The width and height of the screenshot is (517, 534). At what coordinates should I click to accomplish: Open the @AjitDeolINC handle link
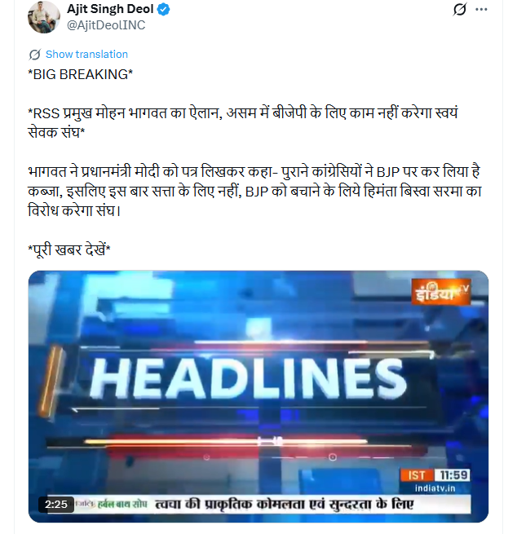pos(106,25)
